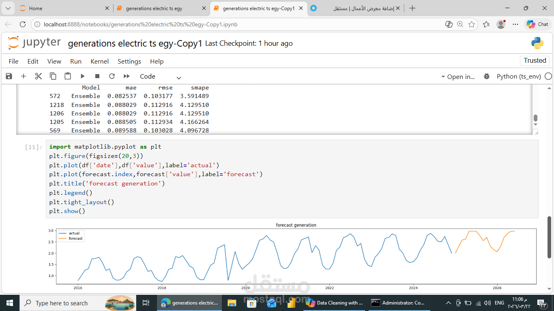This screenshot has width=554, height=311.
Task: Switch to Administrator: Co... taskbar window
Action: [x=399, y=303]
